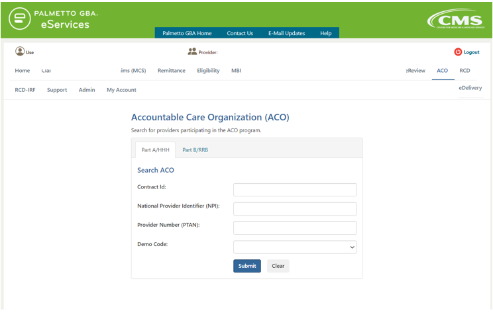The image size is (493, 332).
Task: Open the eDelivery menu item
Action: 470,88
